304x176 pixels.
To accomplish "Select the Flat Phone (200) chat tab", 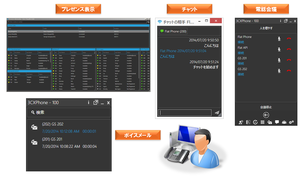I will point(173,31).
